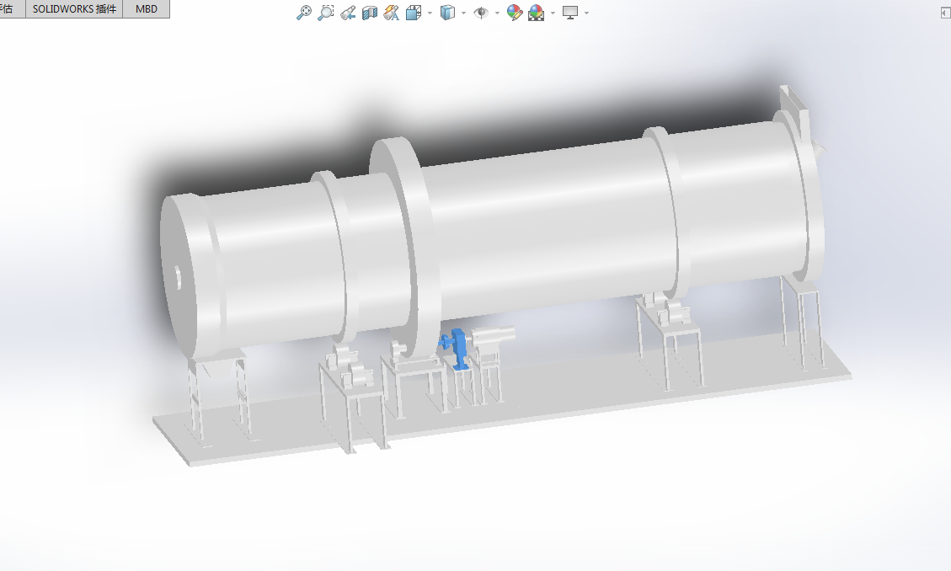Click the Apply Scene icon
The width and height of the screenshot is (951, 571).
tap(537, 12)
